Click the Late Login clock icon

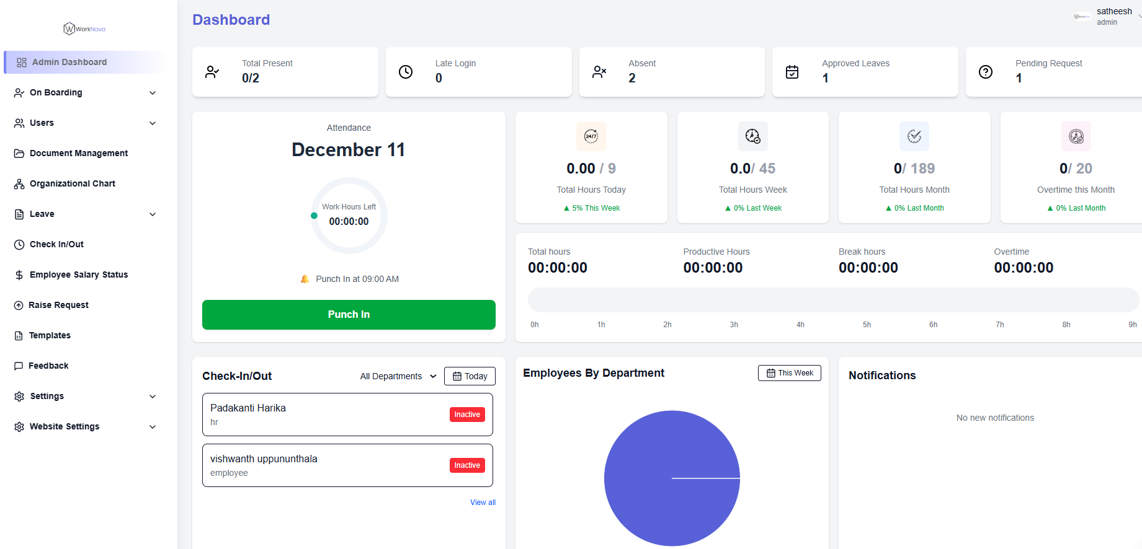click(x=406, y=72)
